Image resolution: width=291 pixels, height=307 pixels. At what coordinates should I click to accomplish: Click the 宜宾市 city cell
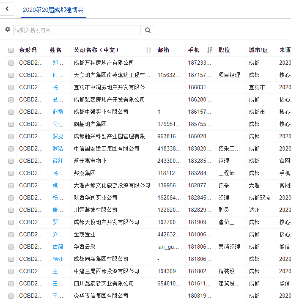(257, 88)
